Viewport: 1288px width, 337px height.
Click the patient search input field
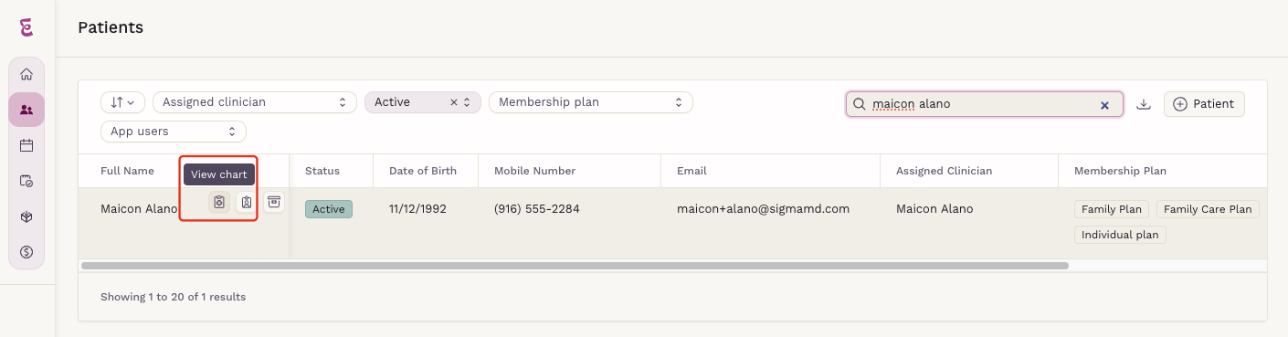pyautogui.click(x=984, y=104)
